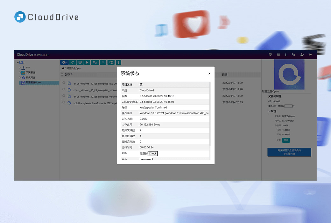Sort the file list by 日期 column

[x=225, y=75]
